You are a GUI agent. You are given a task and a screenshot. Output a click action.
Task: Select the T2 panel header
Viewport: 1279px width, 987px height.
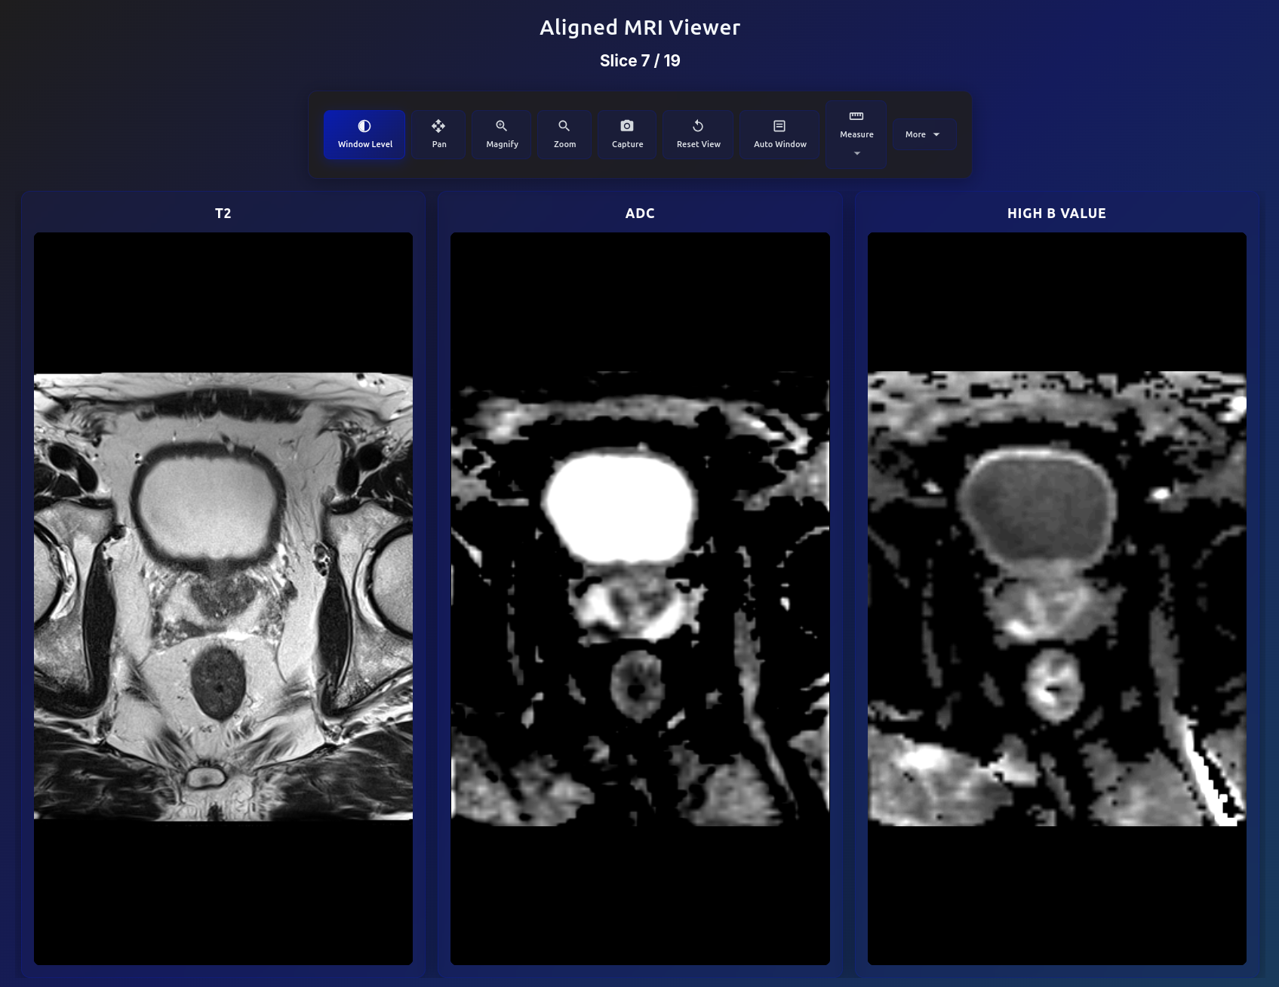coord(223,214)
